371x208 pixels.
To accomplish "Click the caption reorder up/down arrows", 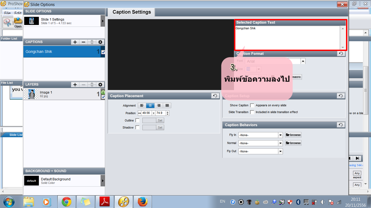I will click(x=92, y=42).
